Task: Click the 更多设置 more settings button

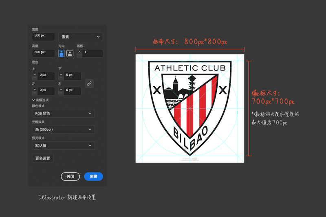Action: 42,158
